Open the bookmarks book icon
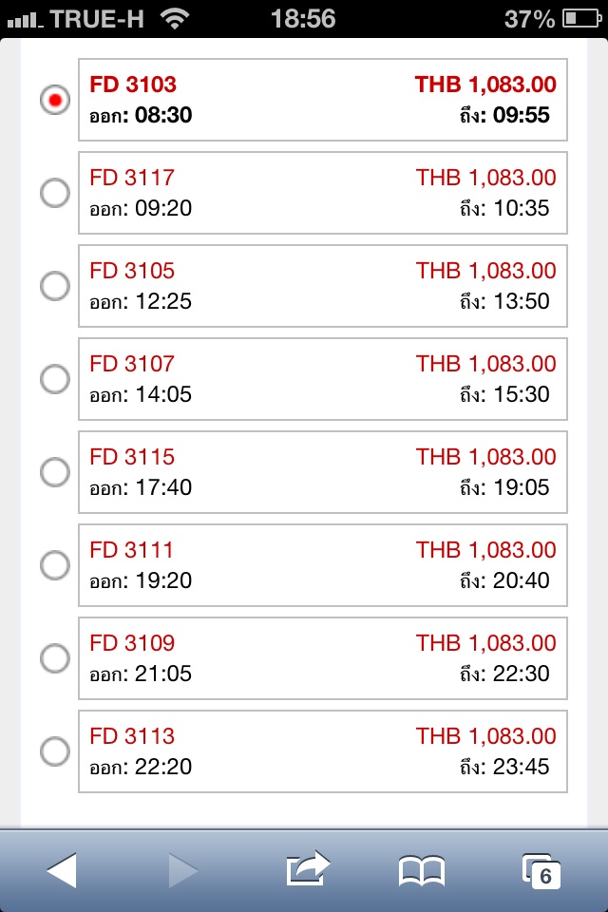 (x=421, y=871)
